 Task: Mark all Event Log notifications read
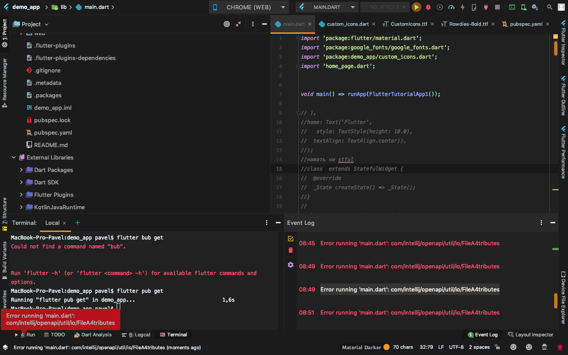291,239
